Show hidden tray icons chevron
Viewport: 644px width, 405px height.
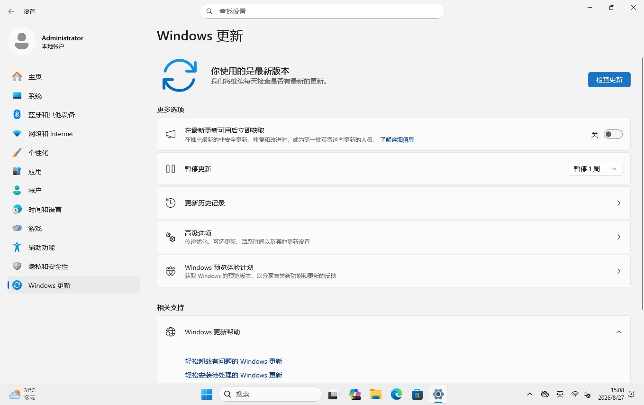[530, 394]
